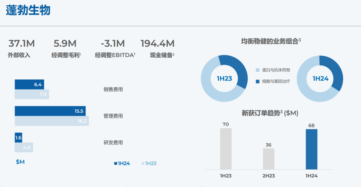Click the center of the 1H24 donut chart
The height and width of the screenshot is (187, 361).
click(x=320, y=79)
